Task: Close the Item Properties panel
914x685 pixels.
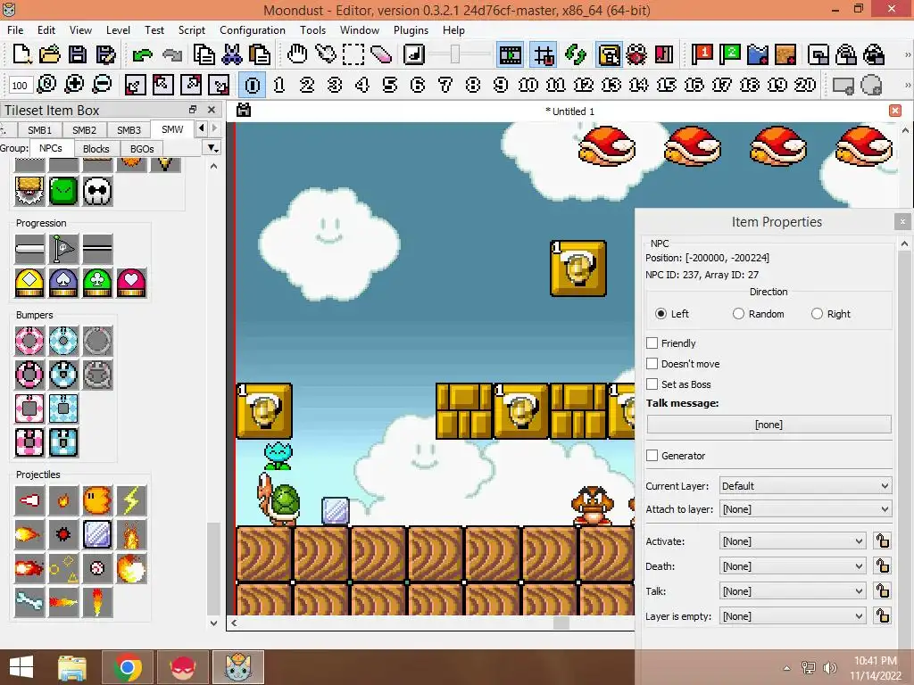Action: (902, 222)
